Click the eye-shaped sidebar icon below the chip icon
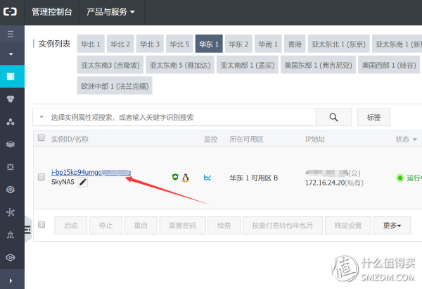 tap(11, 190)
